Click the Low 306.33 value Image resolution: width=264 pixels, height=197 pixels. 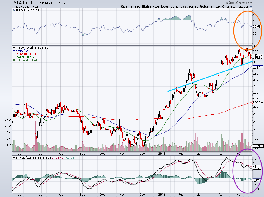point(170,6)
